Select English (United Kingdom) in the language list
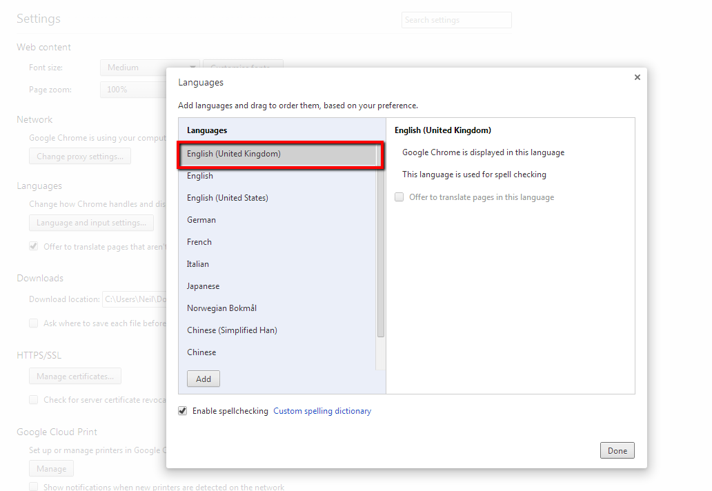712x491 pixels. (x=277, y=154)
